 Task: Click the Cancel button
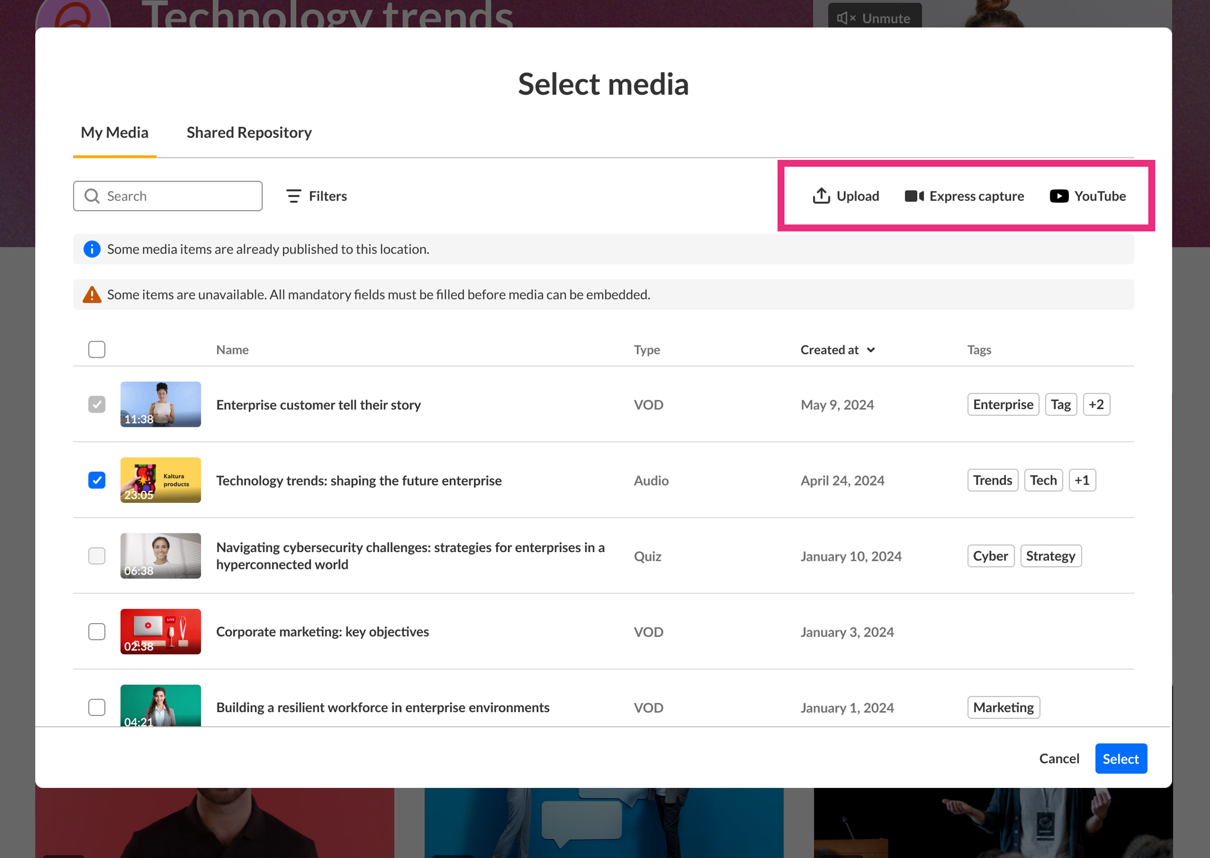tap(1059, 758)
